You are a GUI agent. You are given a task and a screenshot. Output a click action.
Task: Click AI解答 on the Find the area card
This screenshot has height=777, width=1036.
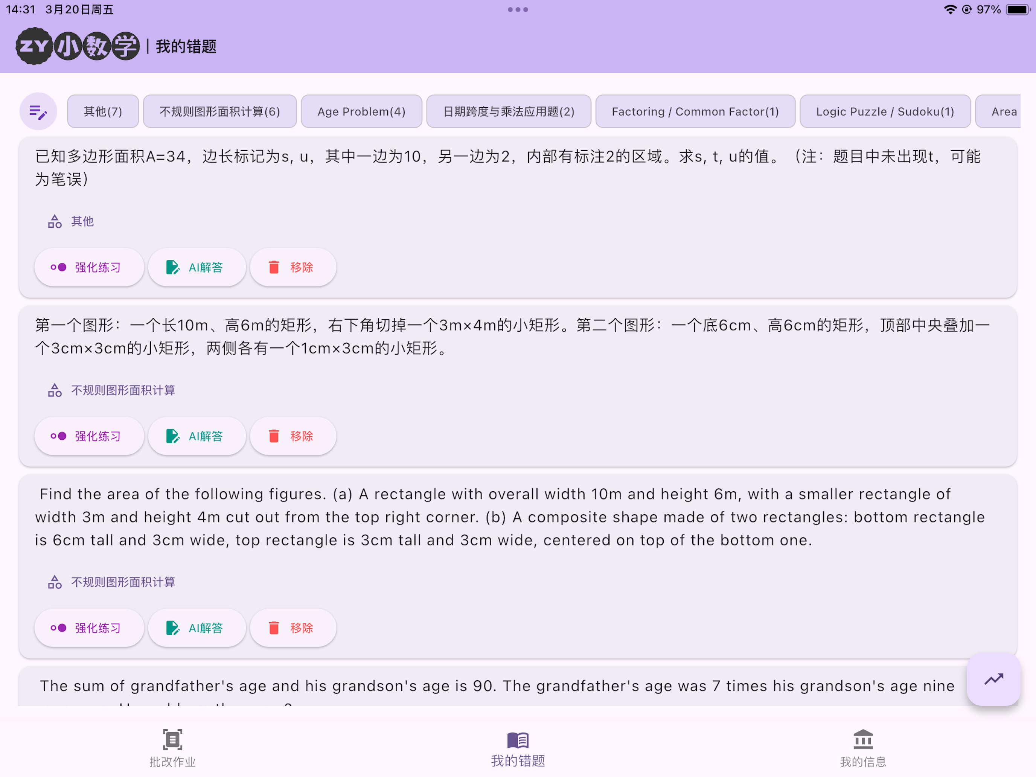197,628
